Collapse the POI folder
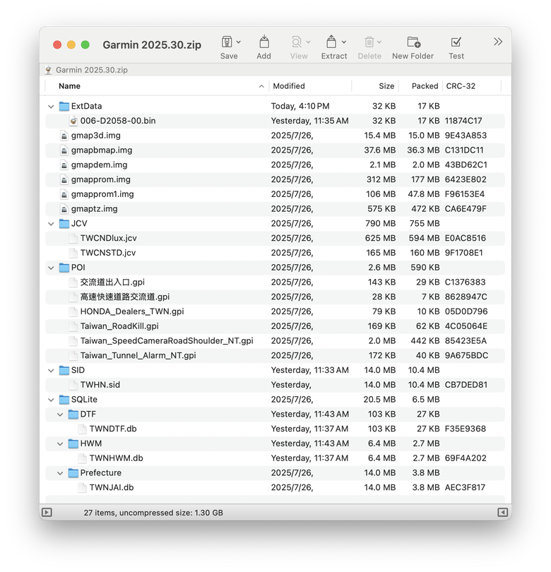 pos(51,268)
